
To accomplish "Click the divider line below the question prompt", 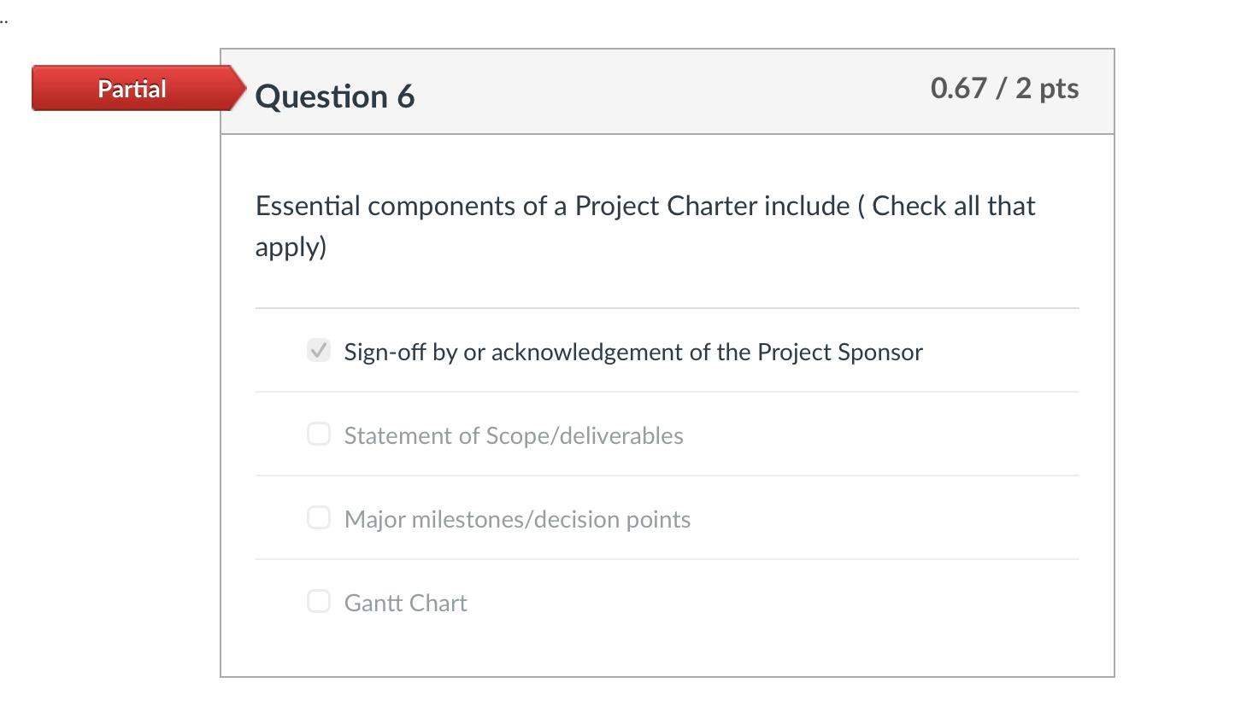I will point(667,307).
